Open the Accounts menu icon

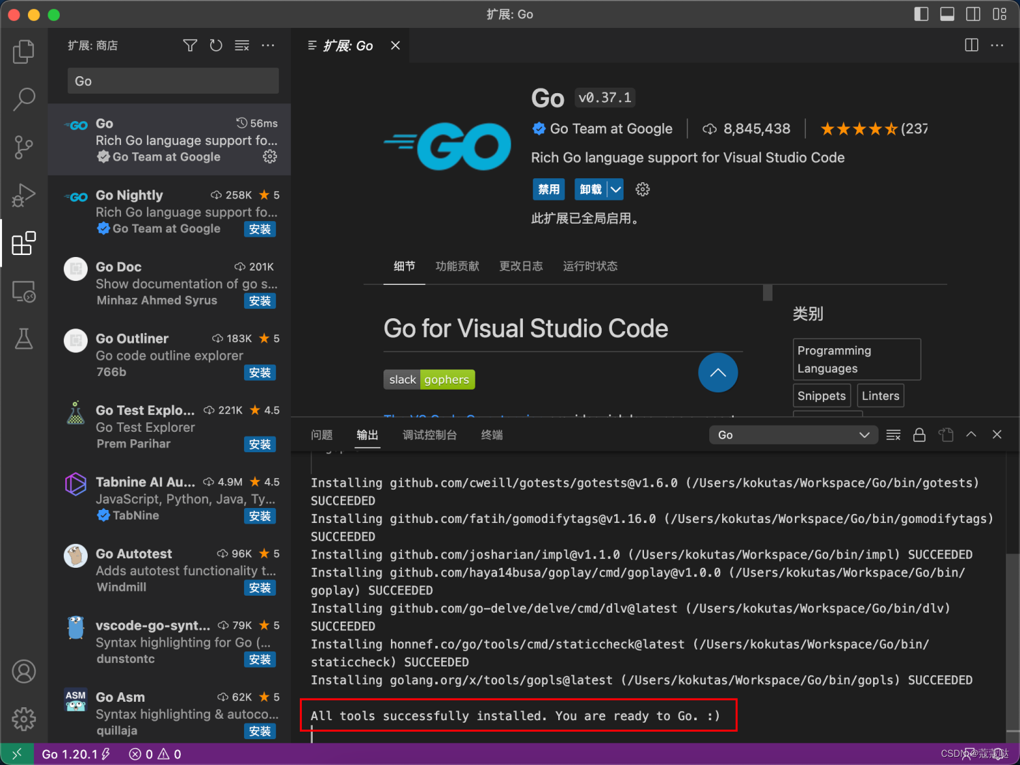coord(24,672)
